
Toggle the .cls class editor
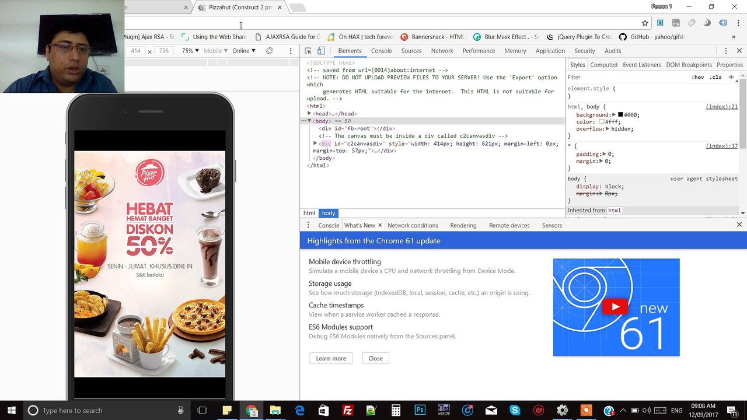[x=715, y=77]
